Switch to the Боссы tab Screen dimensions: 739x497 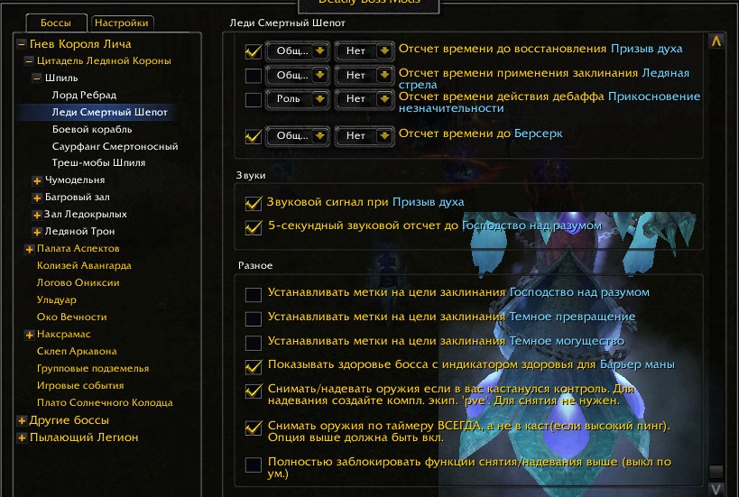pos(56,23)
